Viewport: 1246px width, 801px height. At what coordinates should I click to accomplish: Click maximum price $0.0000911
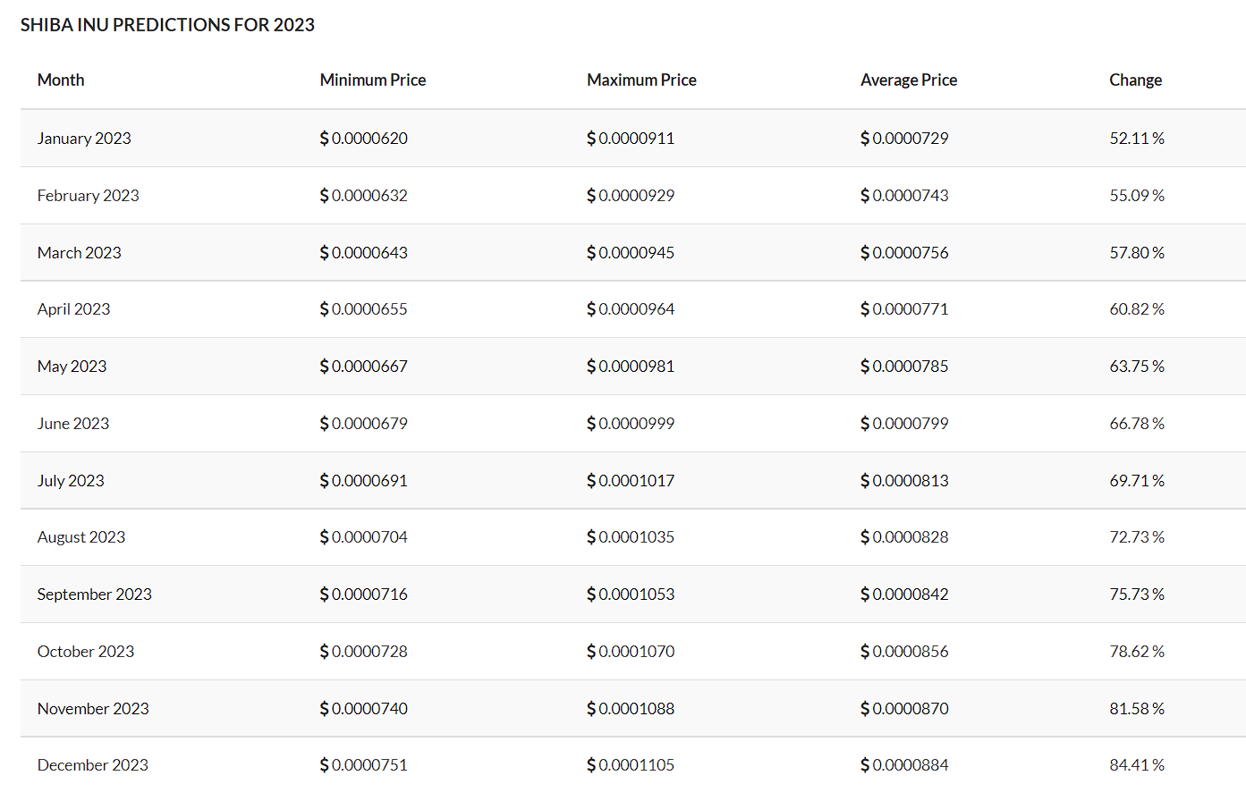tap(631, 138)
